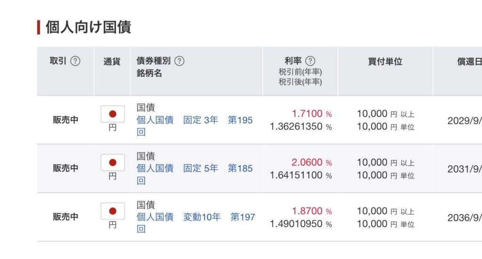Click the 1.7100 % pre-tax rate
This screenshot has height=259, width=482.
(312, 114)
